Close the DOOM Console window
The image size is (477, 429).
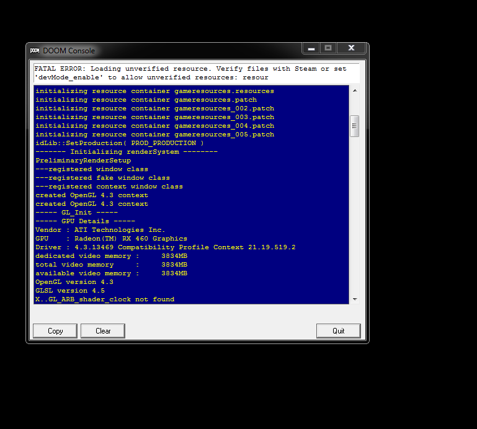[351, 48]
